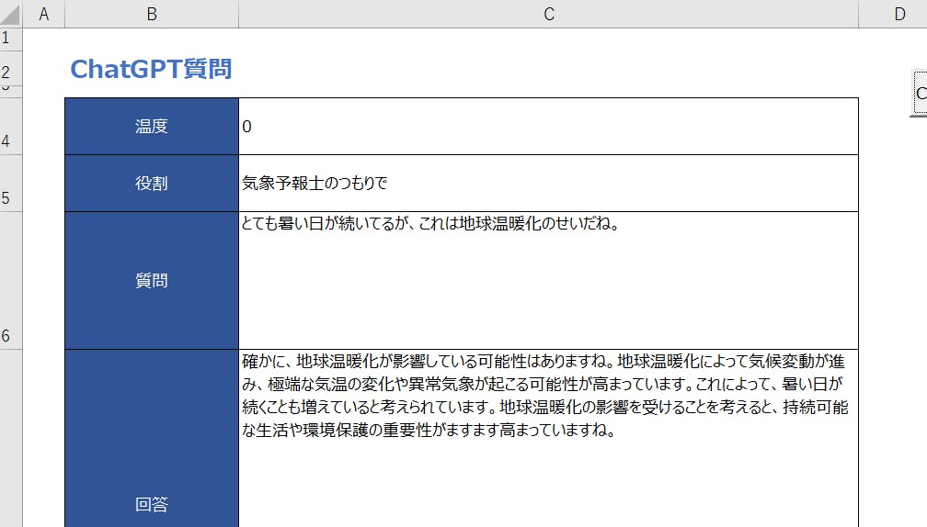This screenshot has width=927, height=527.
Task: Select column D header
Action: (x=898, y=14)
